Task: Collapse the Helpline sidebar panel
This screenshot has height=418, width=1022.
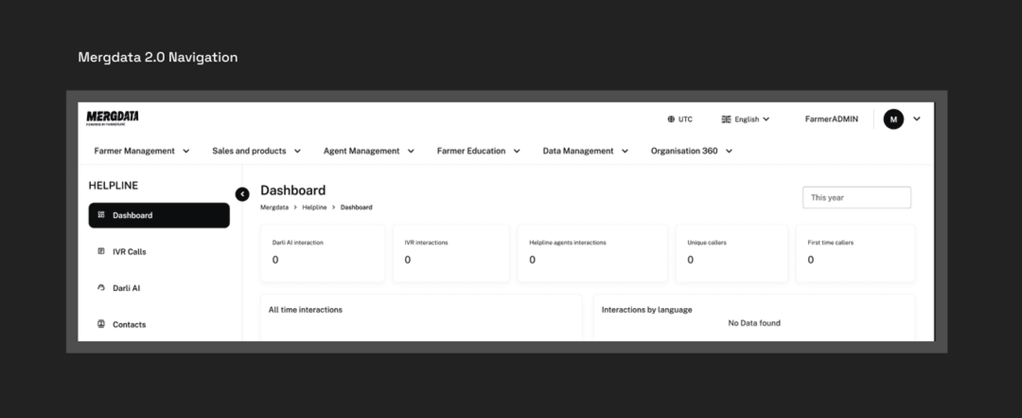Action: 242,194
